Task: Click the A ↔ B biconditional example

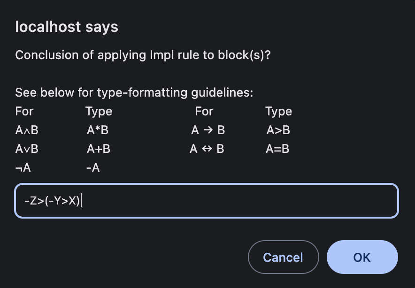Action: (207, 149)
